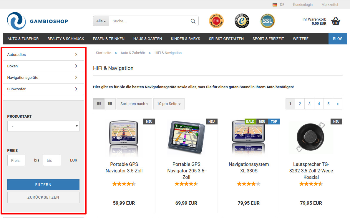Click the minimum Preis input field

(16, 160)
